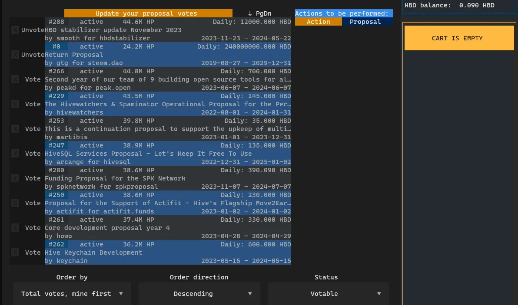The height and width of the screenshot is (305, 518).
Task: Check the Vote box for Core development proposal
Action: pyautogui.click(x=15, y=228)
